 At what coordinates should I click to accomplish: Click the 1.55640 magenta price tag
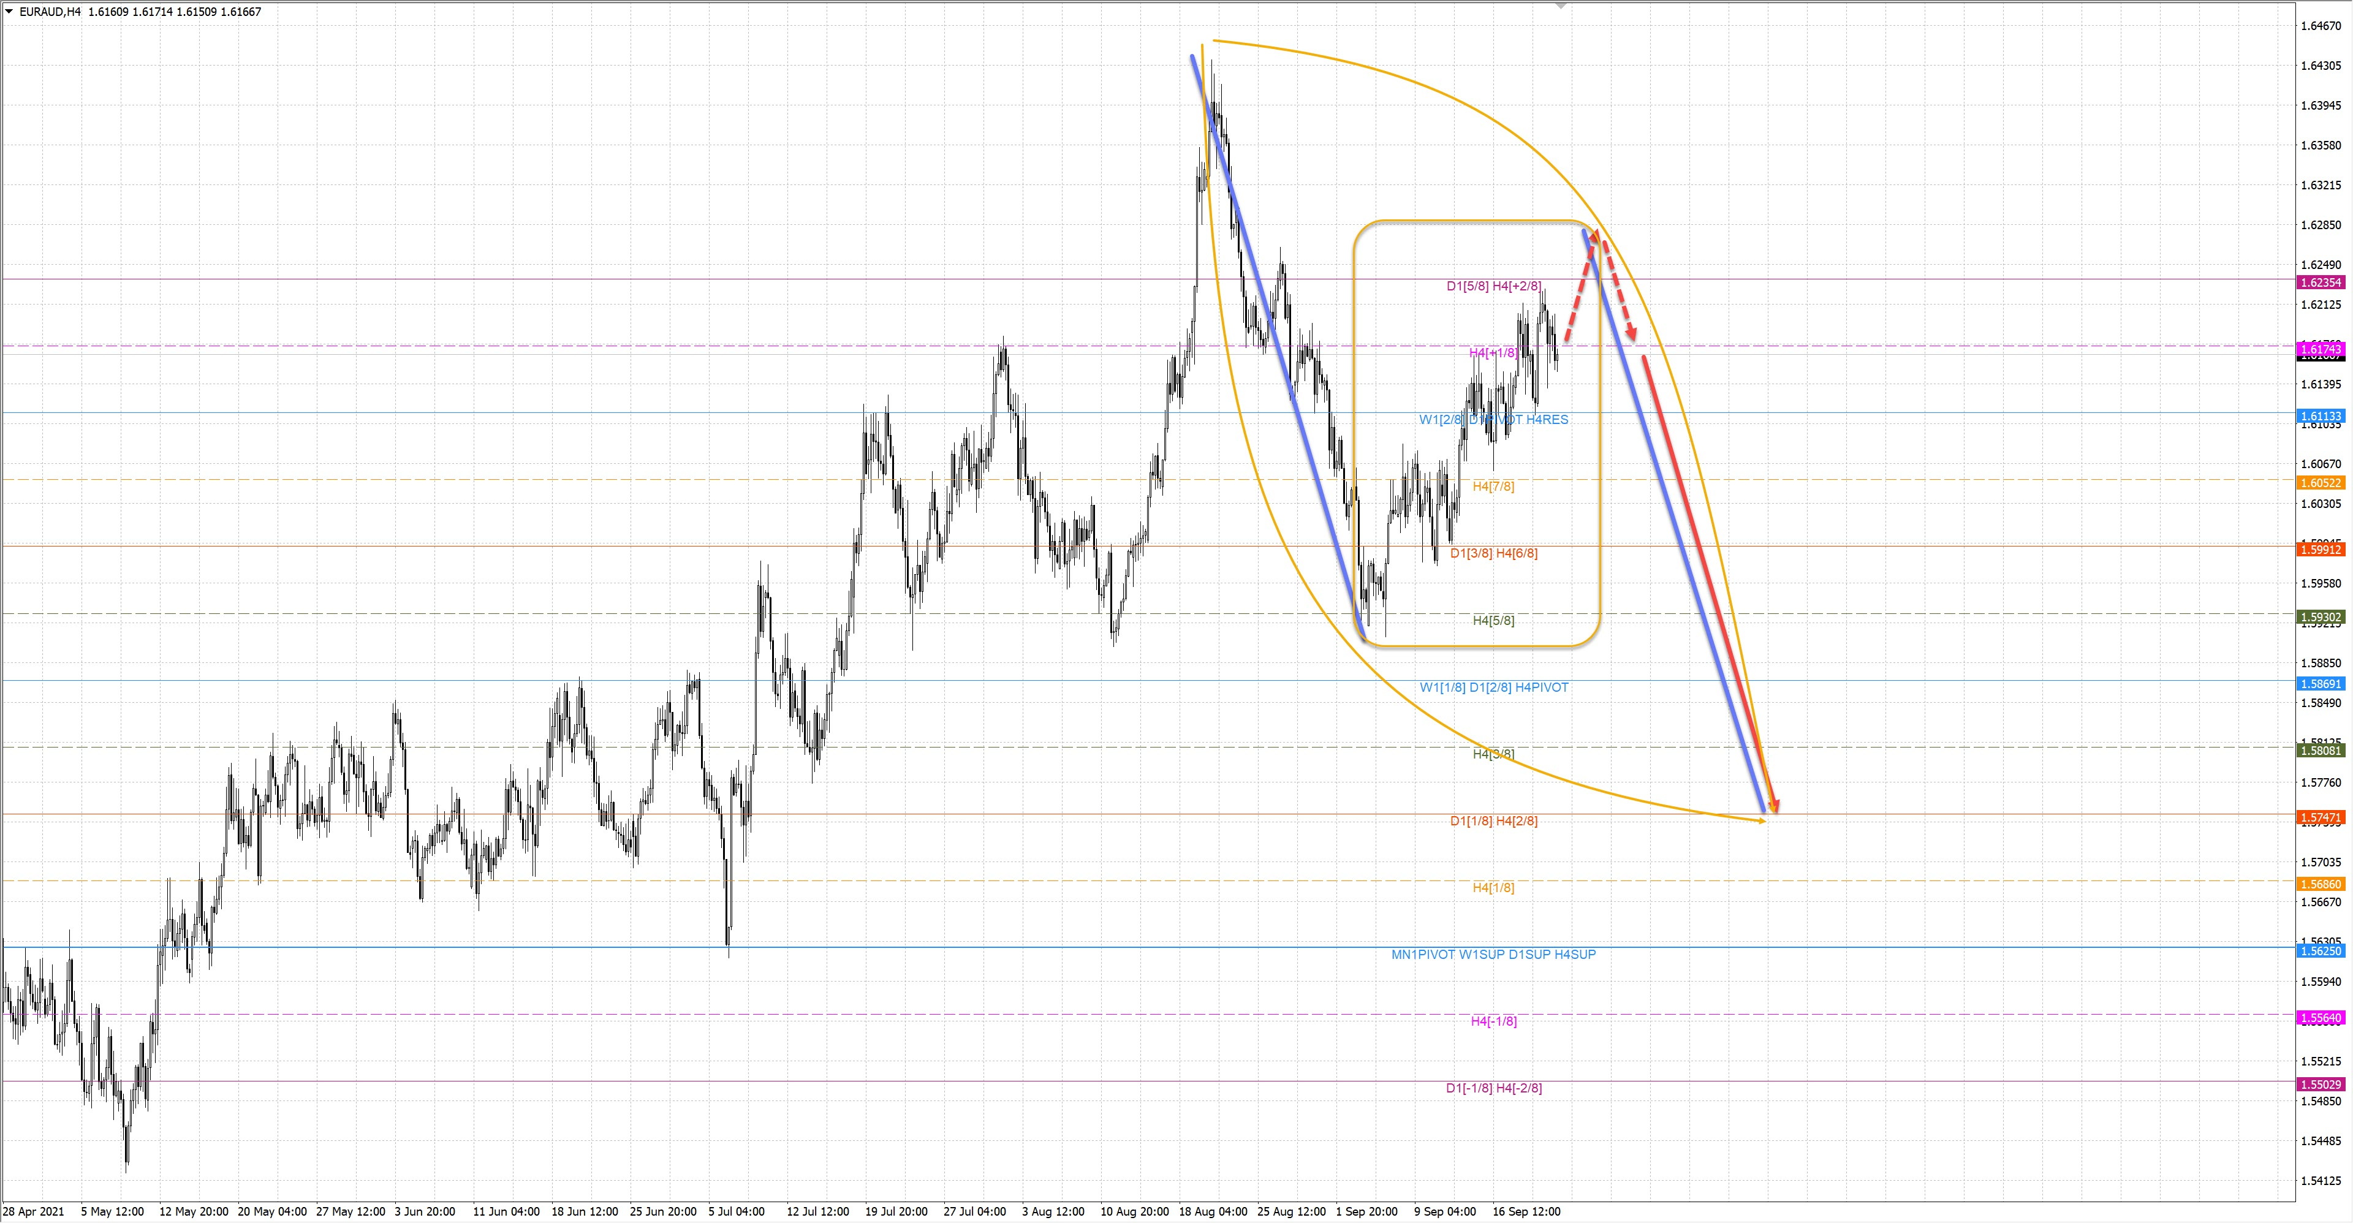[x=2321, y=1018]
